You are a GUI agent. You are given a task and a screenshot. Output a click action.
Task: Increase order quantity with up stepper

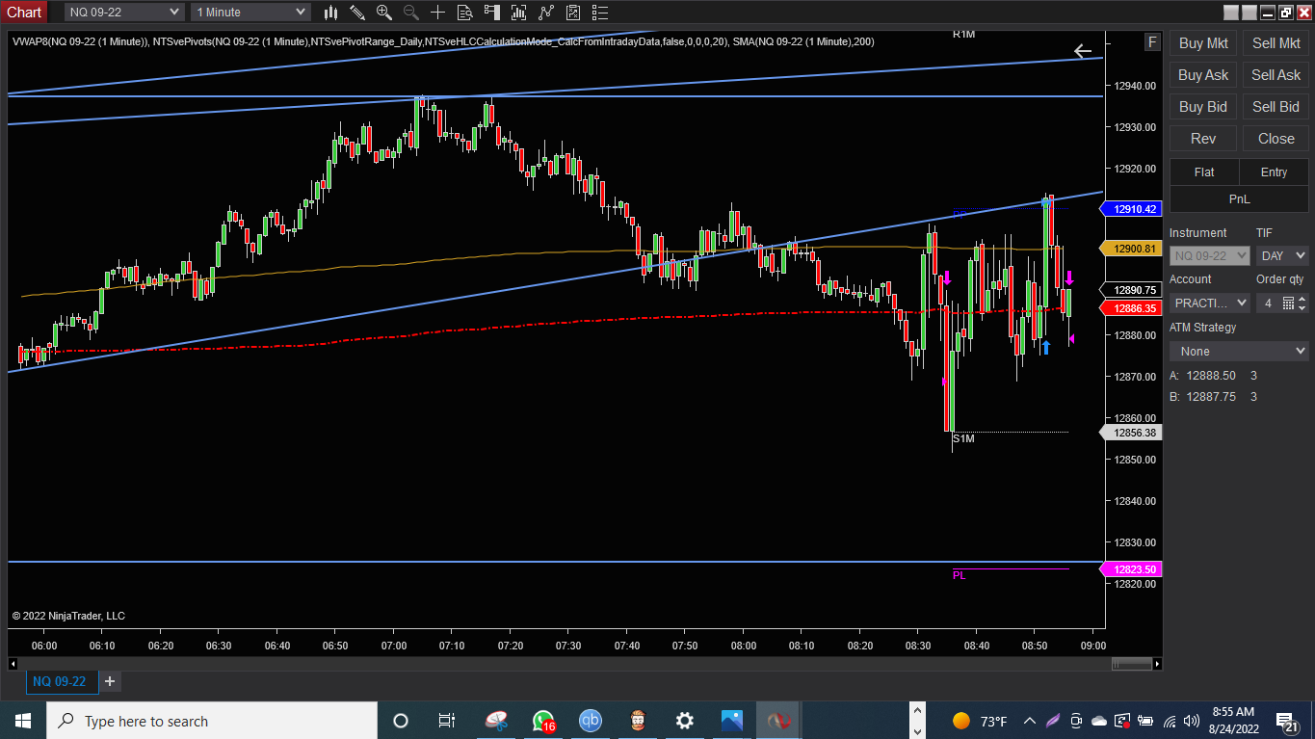[1302, 298]
